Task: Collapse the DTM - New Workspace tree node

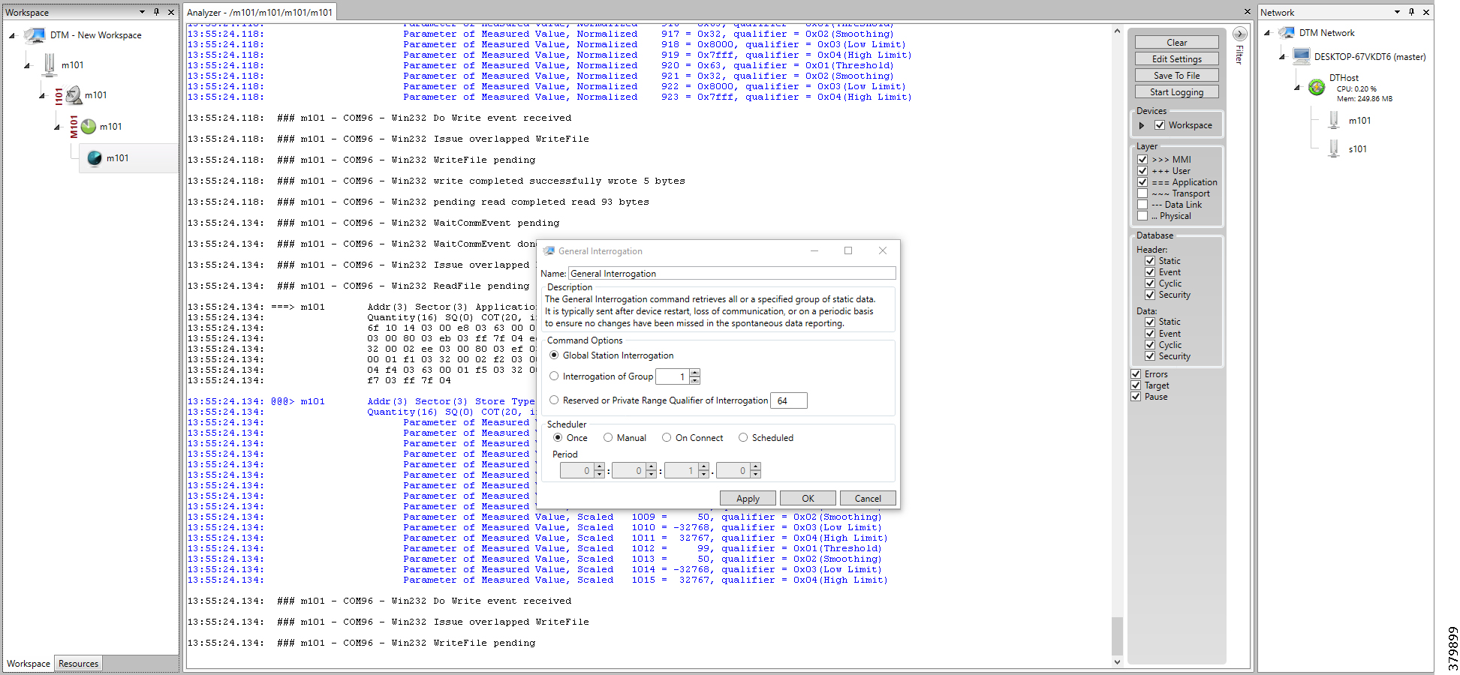Action: (x=12, y=35)
